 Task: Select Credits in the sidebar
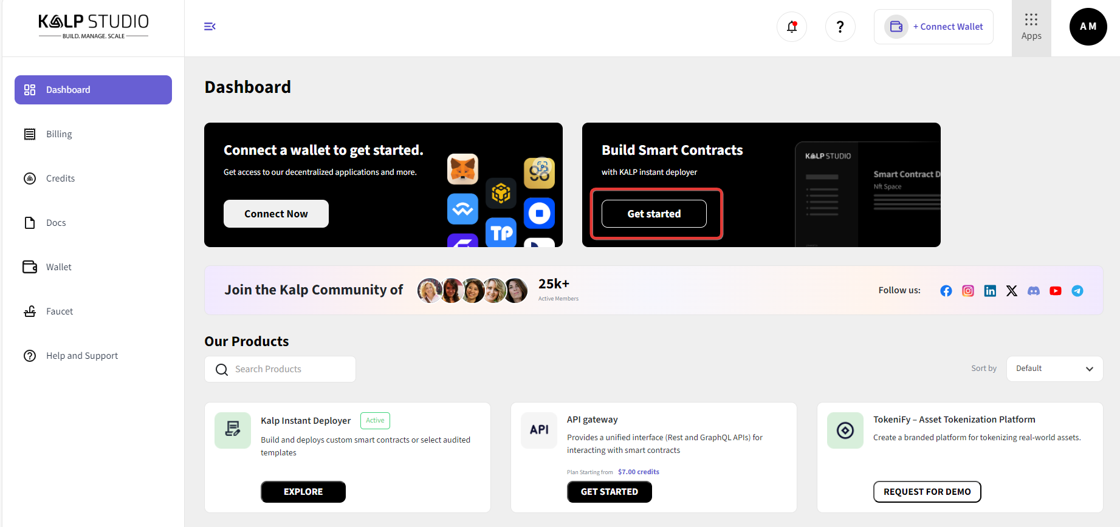point(60,178)
